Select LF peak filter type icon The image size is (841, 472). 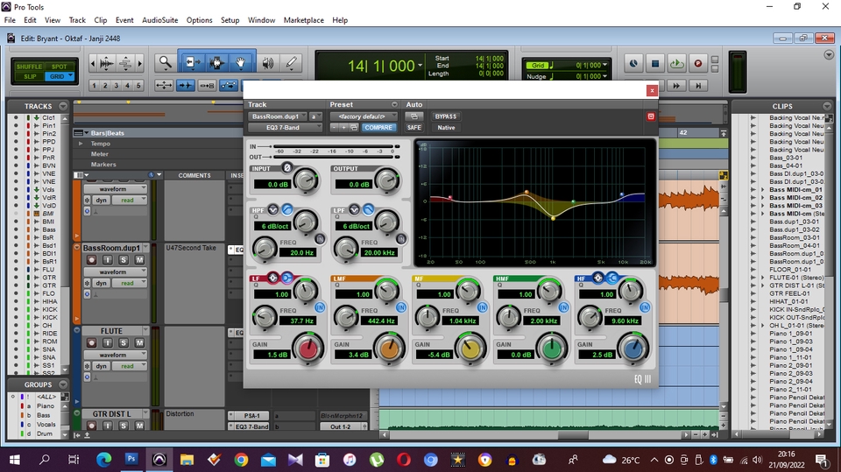click(273, 278)
